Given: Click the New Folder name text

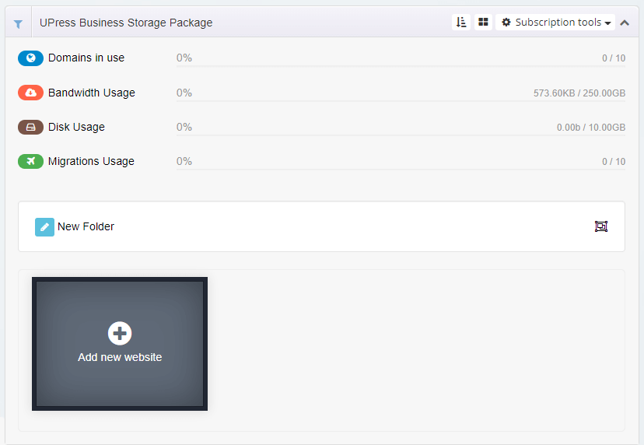Looking at the screenshot, I should [86, 227].
